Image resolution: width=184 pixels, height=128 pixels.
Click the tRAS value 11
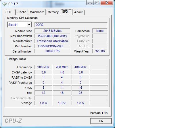coord(62,88)
